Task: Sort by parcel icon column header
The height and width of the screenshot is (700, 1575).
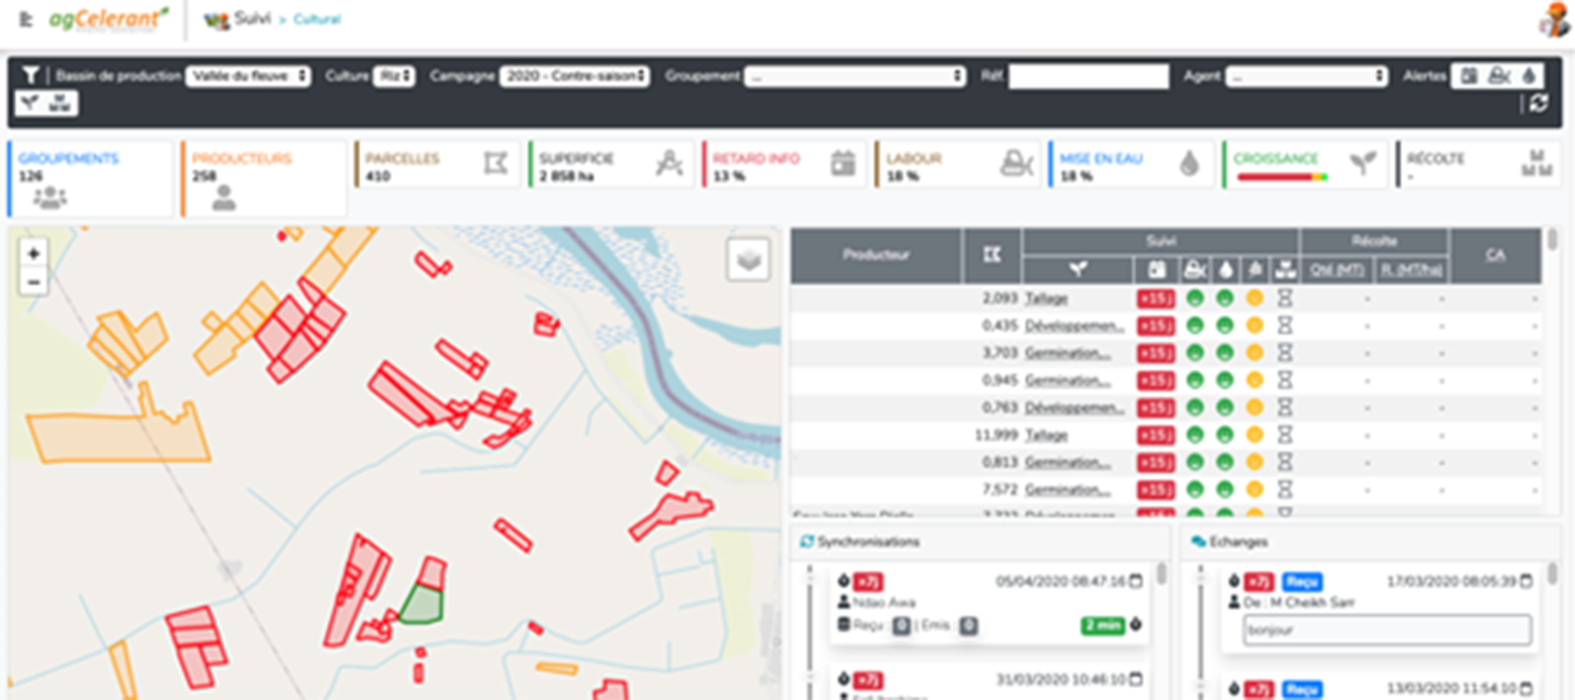Action: coord(991,255)
